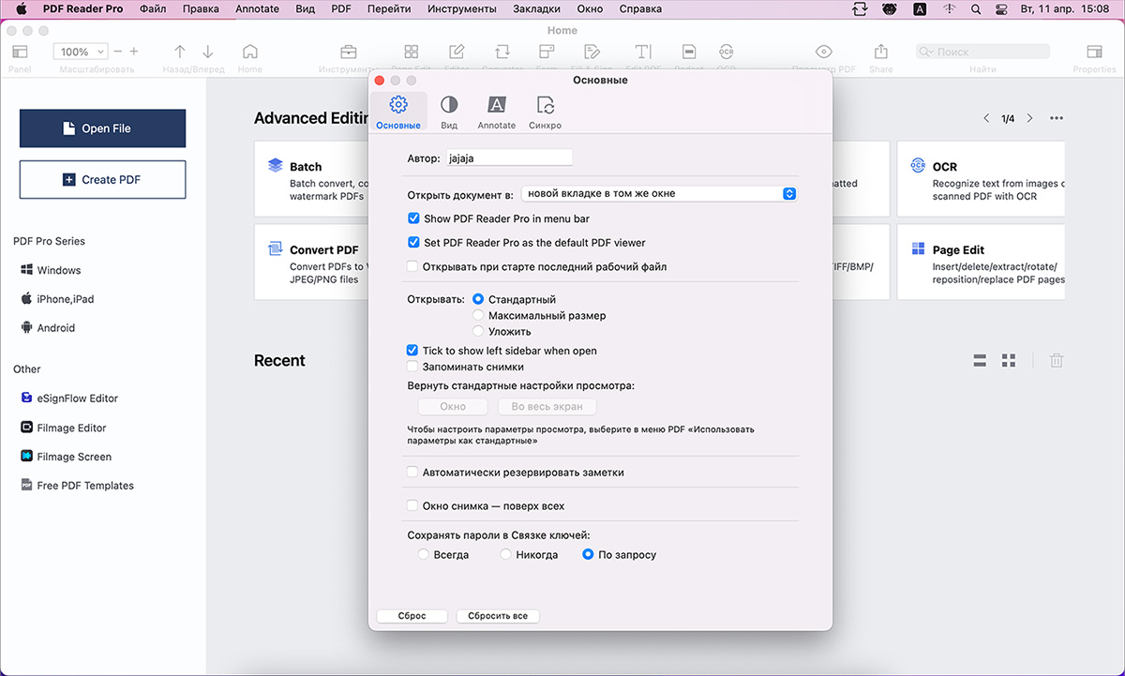Click the Panel toolbar icon
This screenshot has width=1125, height=676.
coord(20,52)
